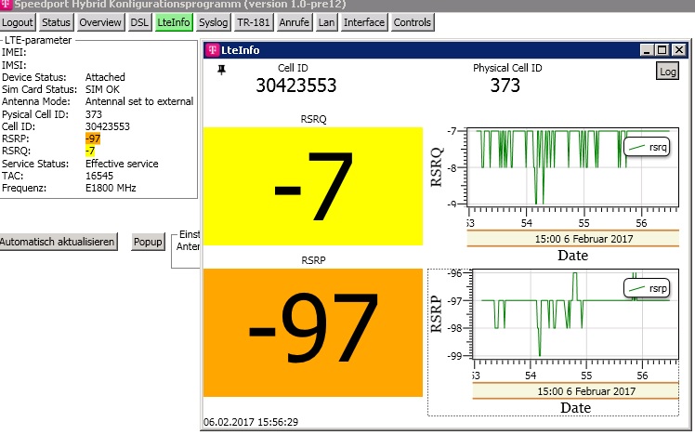This screenshot has width=695, height=435.
Task: Close the LteInfo popup window
Action: [x=678, y=49]
